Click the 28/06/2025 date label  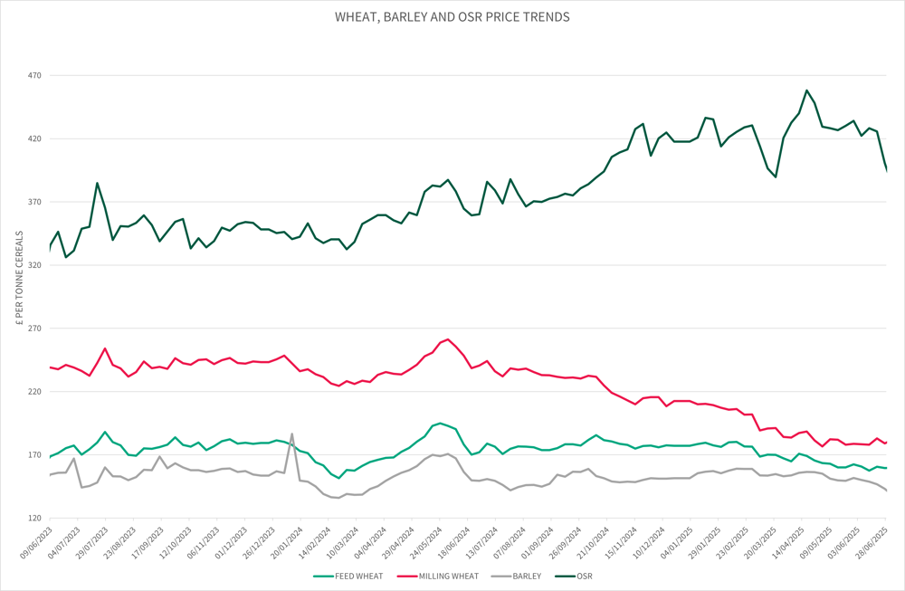click(x=872, y=541)
